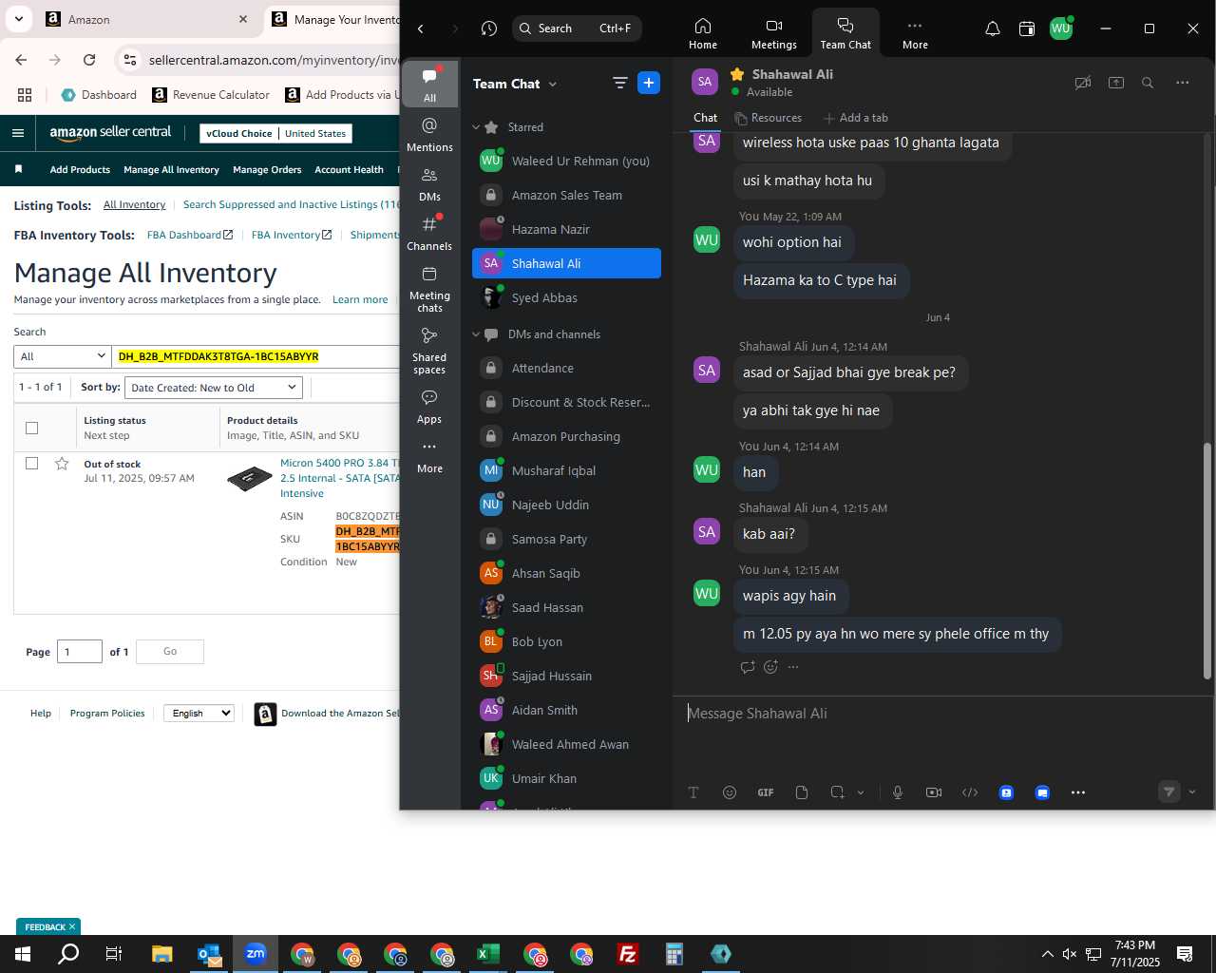This screenshot has width=1216, height=973.
Task: Open the calendar icon in Zoom header
Action: (x=1027, y=29)
